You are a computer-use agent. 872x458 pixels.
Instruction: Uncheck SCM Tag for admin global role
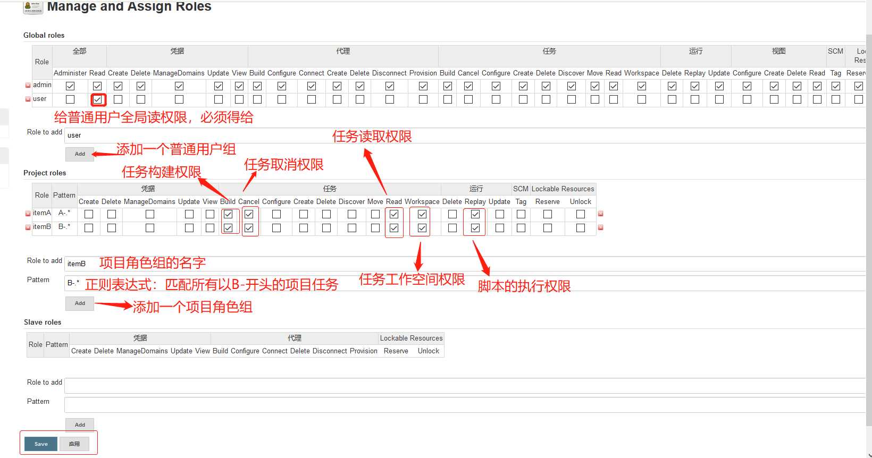click(836, 86)
